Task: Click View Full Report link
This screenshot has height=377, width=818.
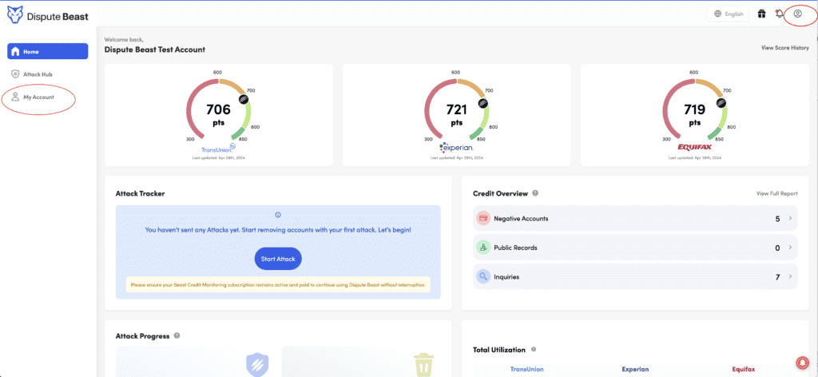Action: [x=776, y=193]
